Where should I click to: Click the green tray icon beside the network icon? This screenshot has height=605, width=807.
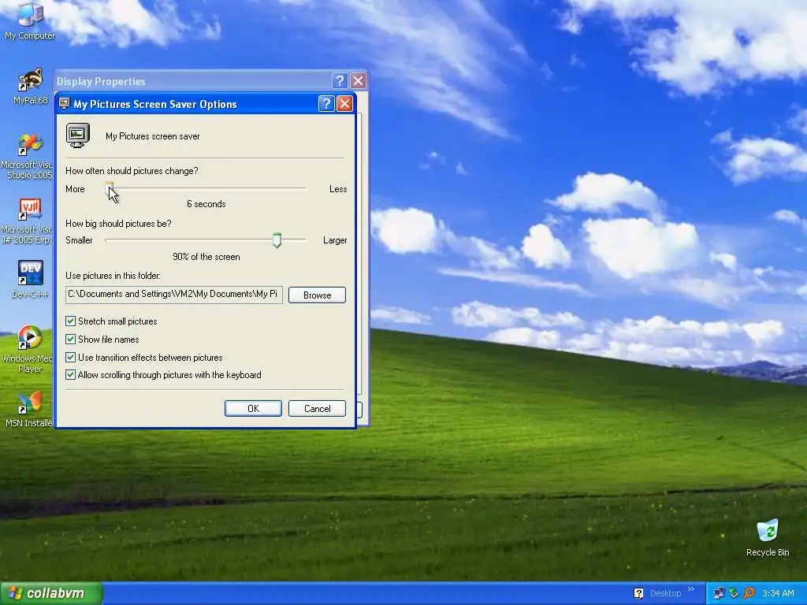(x=734, y=593)
